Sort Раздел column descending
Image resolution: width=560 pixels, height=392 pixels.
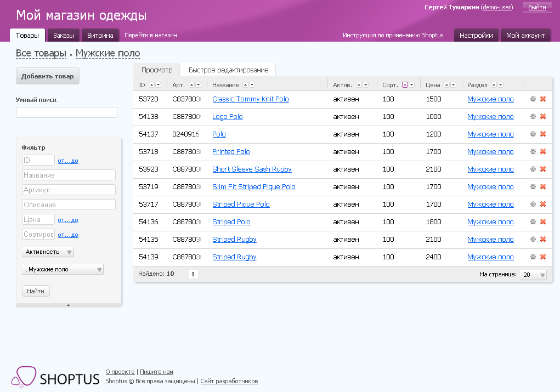click(x=500, y=85)
